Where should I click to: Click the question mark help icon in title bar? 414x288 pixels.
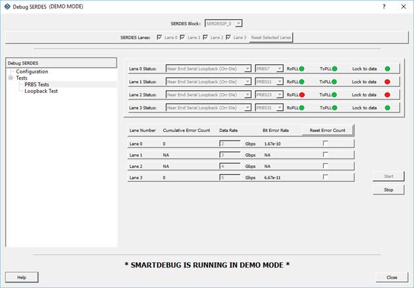pos(383,6)
